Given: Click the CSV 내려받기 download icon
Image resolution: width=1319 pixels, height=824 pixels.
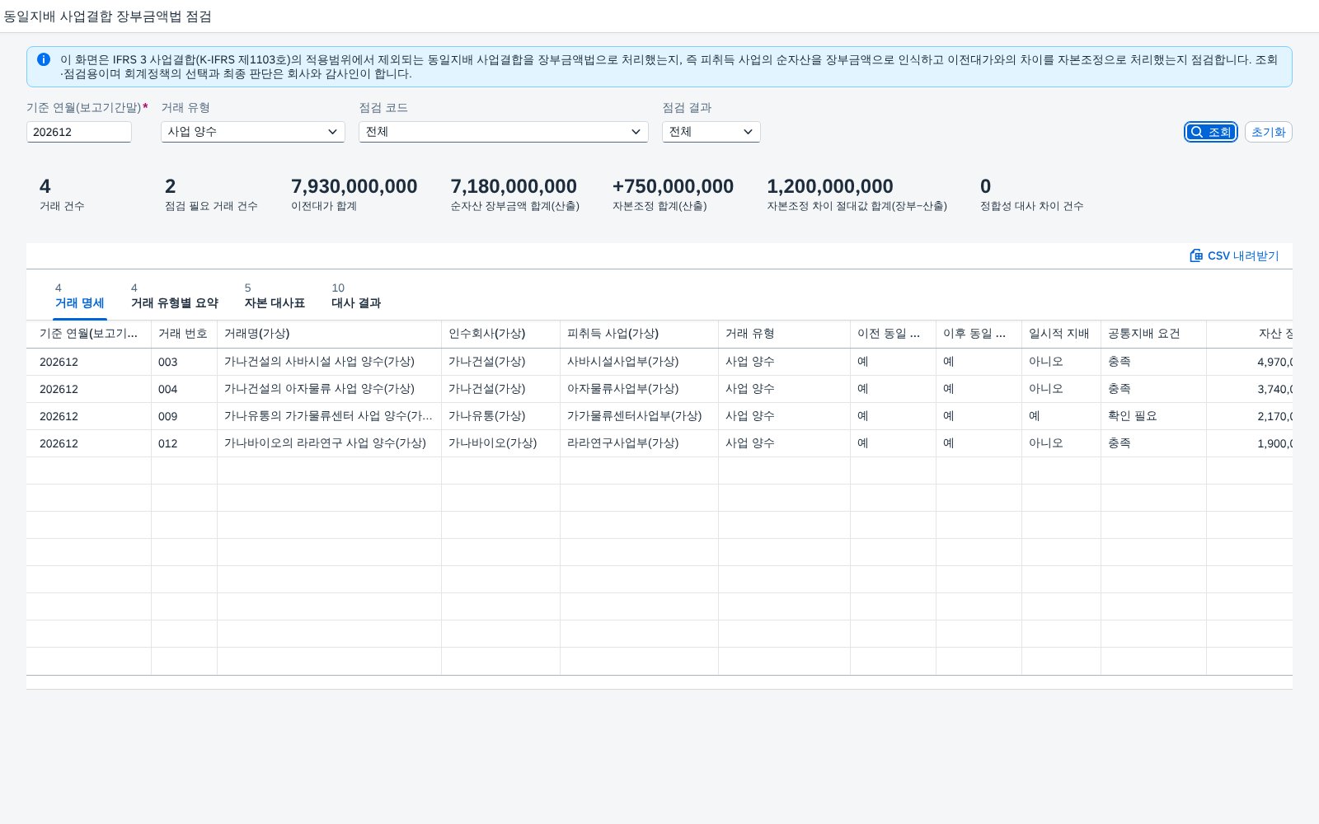Looking at the screenshot, I should 1196,255.
